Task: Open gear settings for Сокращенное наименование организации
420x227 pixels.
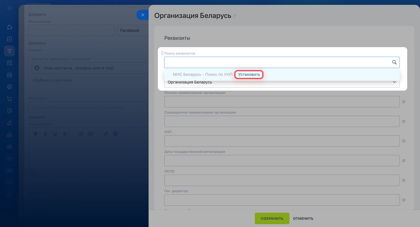Action: click(404, 121)
